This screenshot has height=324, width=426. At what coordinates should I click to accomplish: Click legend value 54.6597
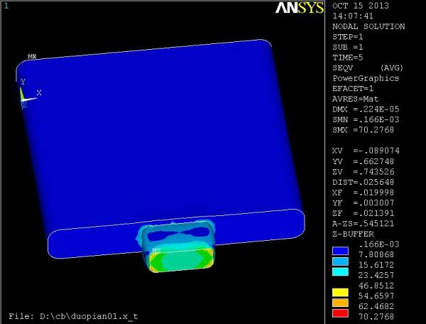pyautogui.click(x=376, y=296)
